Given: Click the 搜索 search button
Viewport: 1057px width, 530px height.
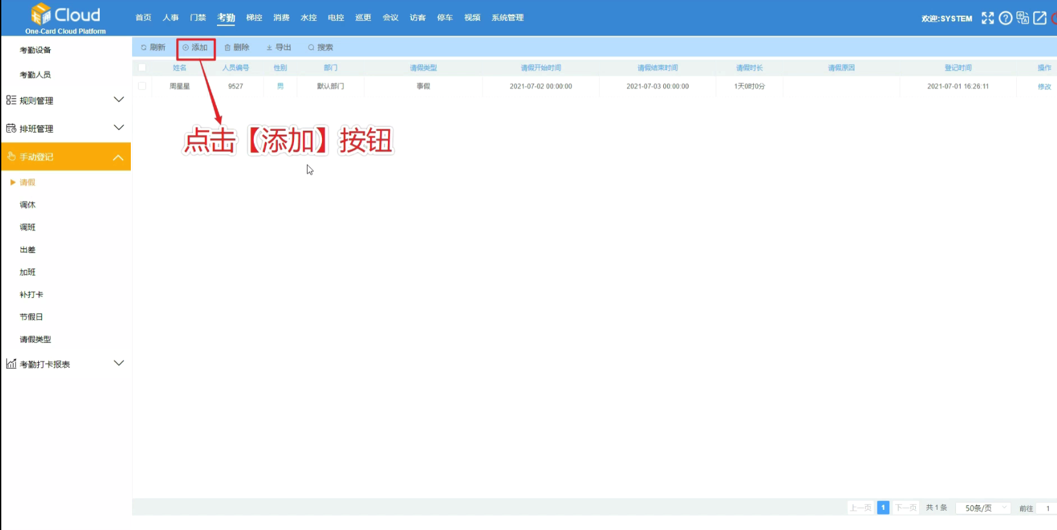Looking at the screenshot, I should click(321, 47).
